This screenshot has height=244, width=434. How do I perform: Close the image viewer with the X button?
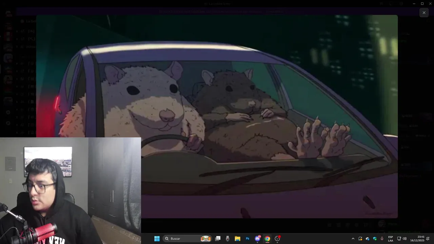[x=424, y=13]
